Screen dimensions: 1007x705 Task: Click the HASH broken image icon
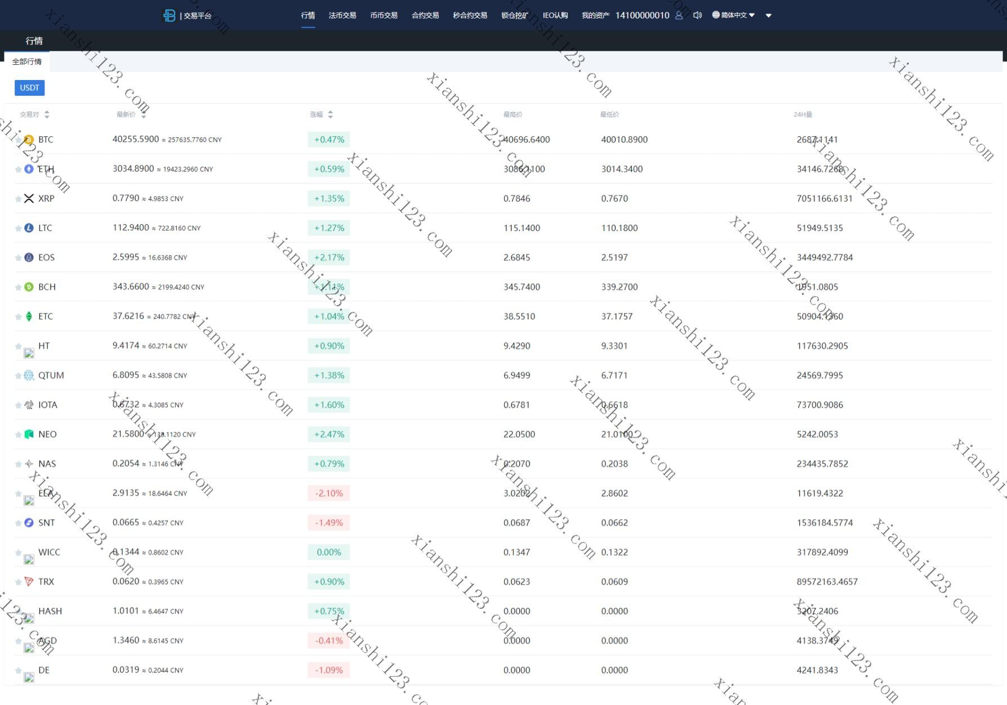coord(29,618)
